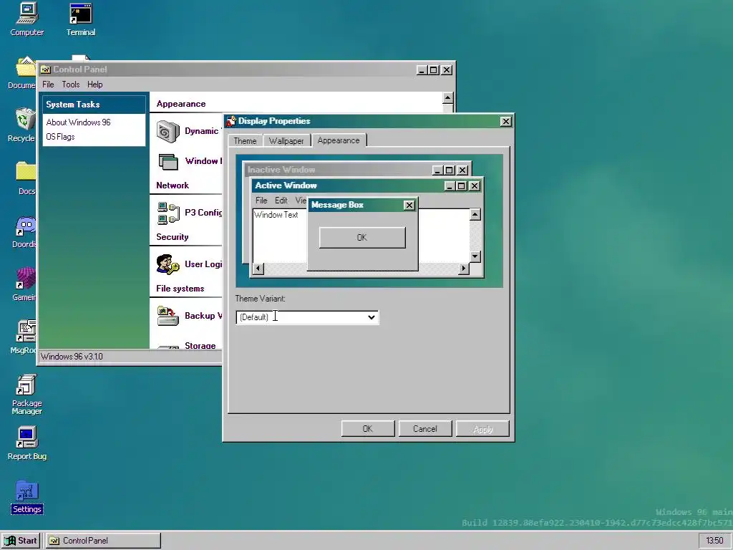This screenshot has width=733, height=550.
Task: Click Cancel in Display Properties
Action: (425, 429)
